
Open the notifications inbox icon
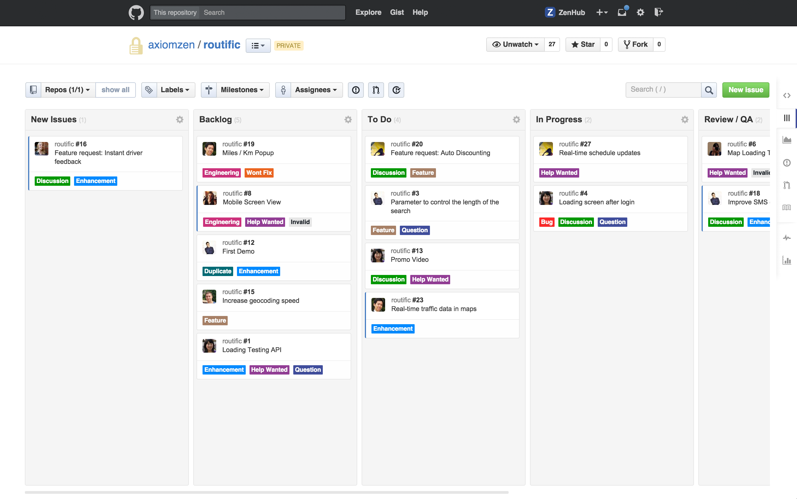(622, 12)
